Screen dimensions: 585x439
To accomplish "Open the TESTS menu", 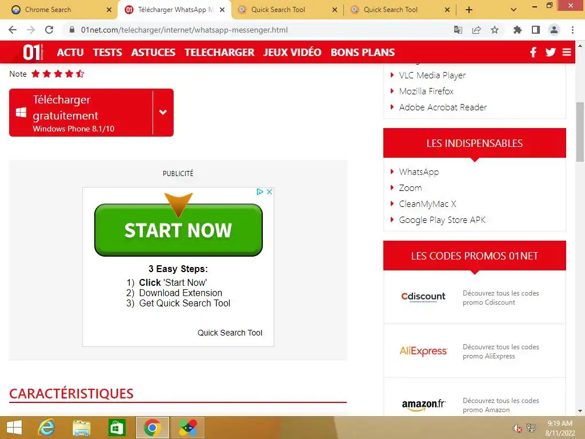I will [107, 52].
